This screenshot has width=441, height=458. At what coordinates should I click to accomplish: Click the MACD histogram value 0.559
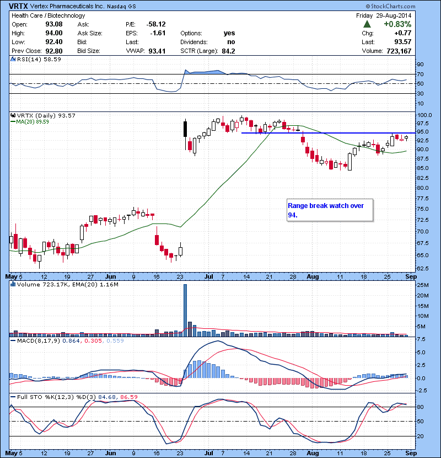click(x=115, y=340)
